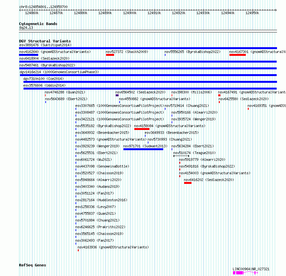The width and height of the screenshot is (286, 276).
Task: Open nsv5950166 (Almarri2020) label
Action: point(194,112)
